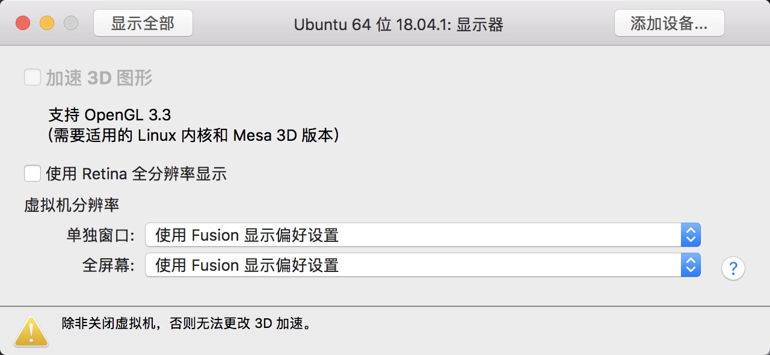Click the 显示全部 button
This screenshot has height=355, width=770.
click(x=143, y=23)
